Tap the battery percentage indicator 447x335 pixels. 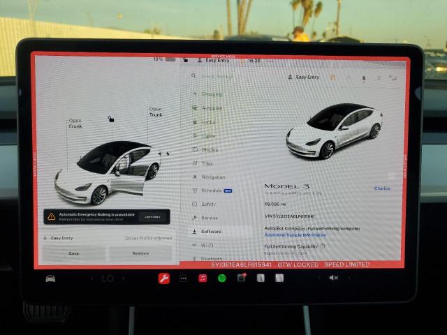coord(165,59)
